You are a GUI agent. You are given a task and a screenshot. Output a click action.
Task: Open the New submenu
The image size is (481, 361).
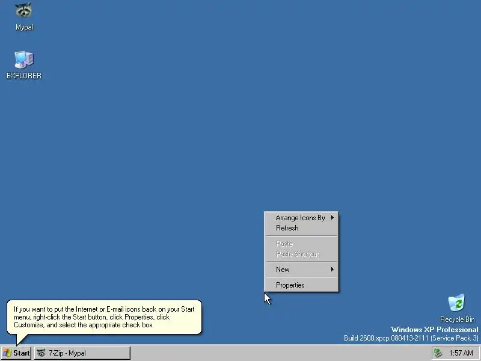coord(302,270)
